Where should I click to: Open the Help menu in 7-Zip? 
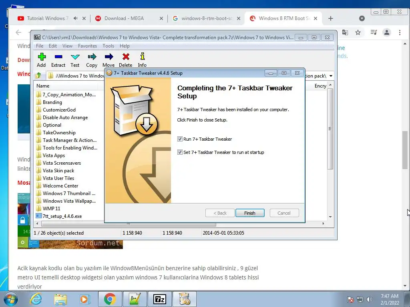pos(125,46)
